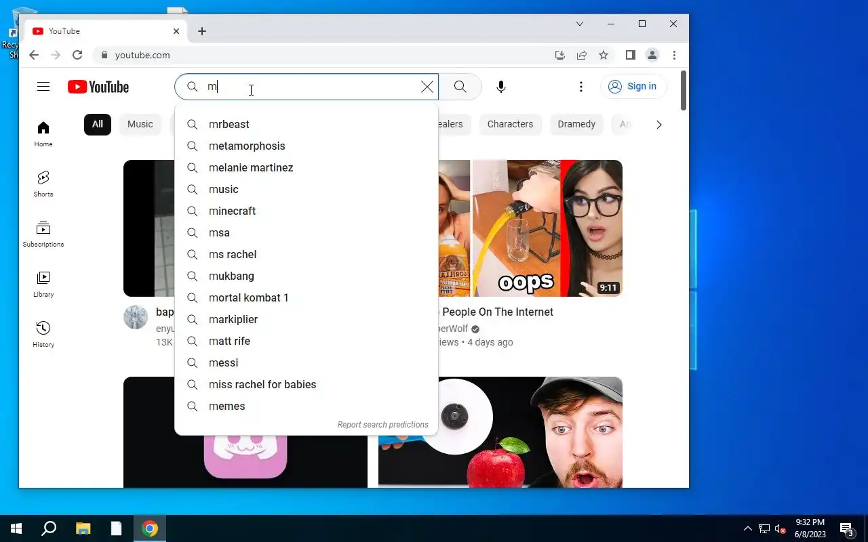
Task: Open Home in the sidebar
Action: coord(43,133)
